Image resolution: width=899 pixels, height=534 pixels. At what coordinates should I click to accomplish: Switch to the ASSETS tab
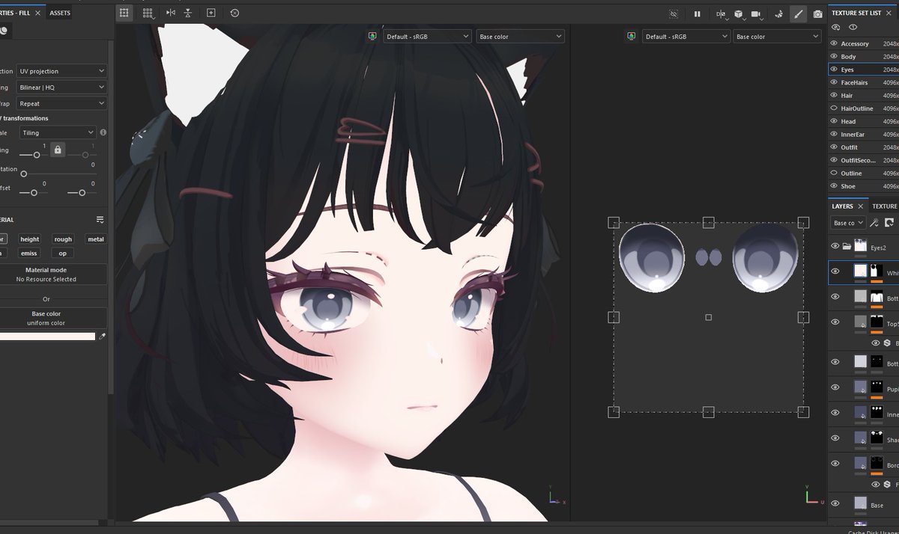click(x=60, y=13)
